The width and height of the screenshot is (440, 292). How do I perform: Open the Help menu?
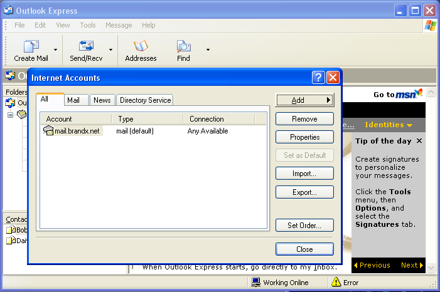(148, 25)
